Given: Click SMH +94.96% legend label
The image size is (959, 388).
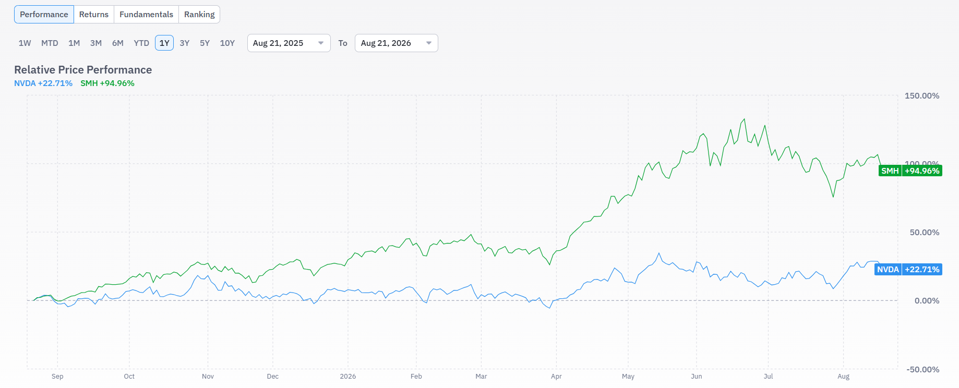Looking at the screenshot, I should 107,83.
